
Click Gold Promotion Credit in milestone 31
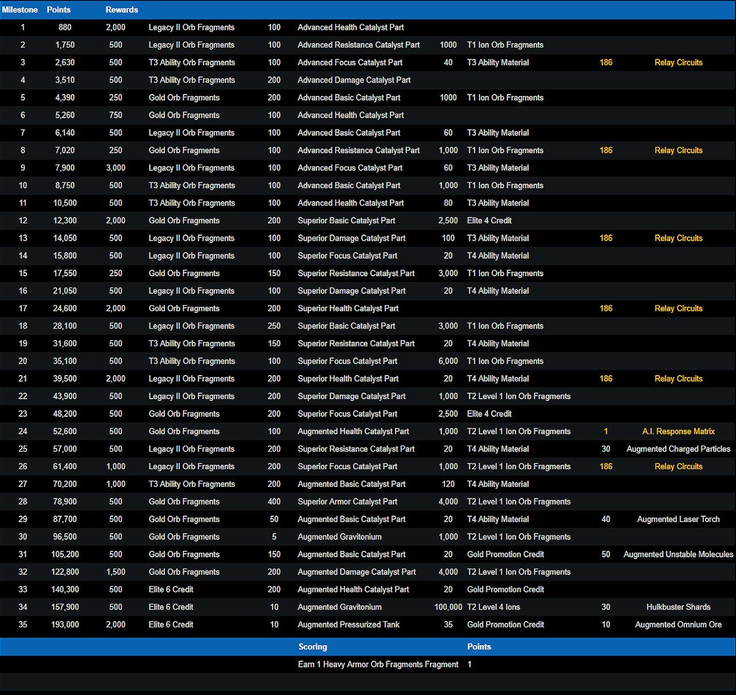pos(505,554)
